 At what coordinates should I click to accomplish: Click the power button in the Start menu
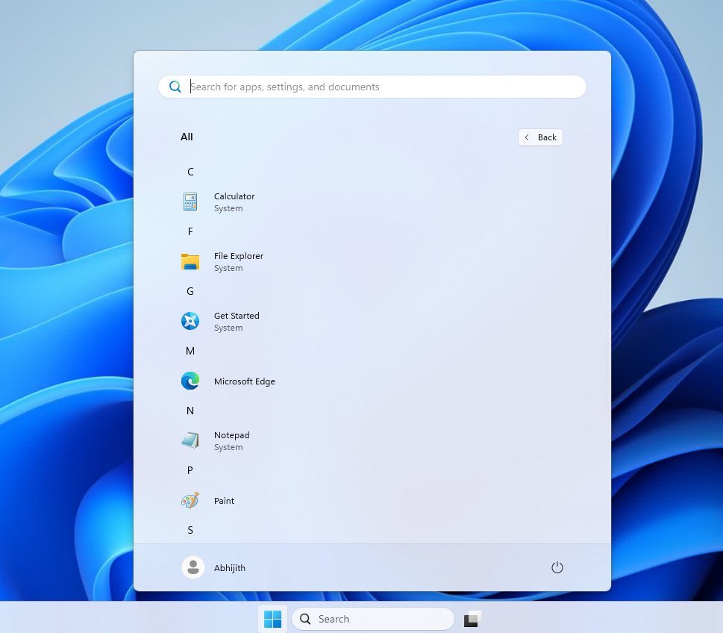(x=557, y=567)
